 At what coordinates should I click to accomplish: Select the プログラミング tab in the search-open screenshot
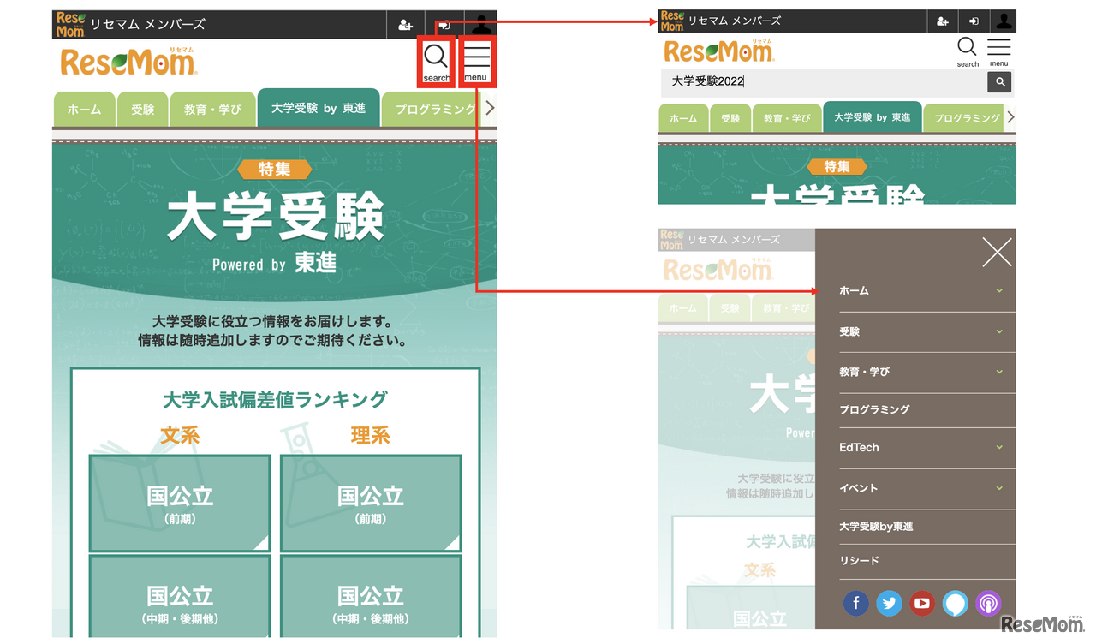pyautogui.click(x=963, y=118)
